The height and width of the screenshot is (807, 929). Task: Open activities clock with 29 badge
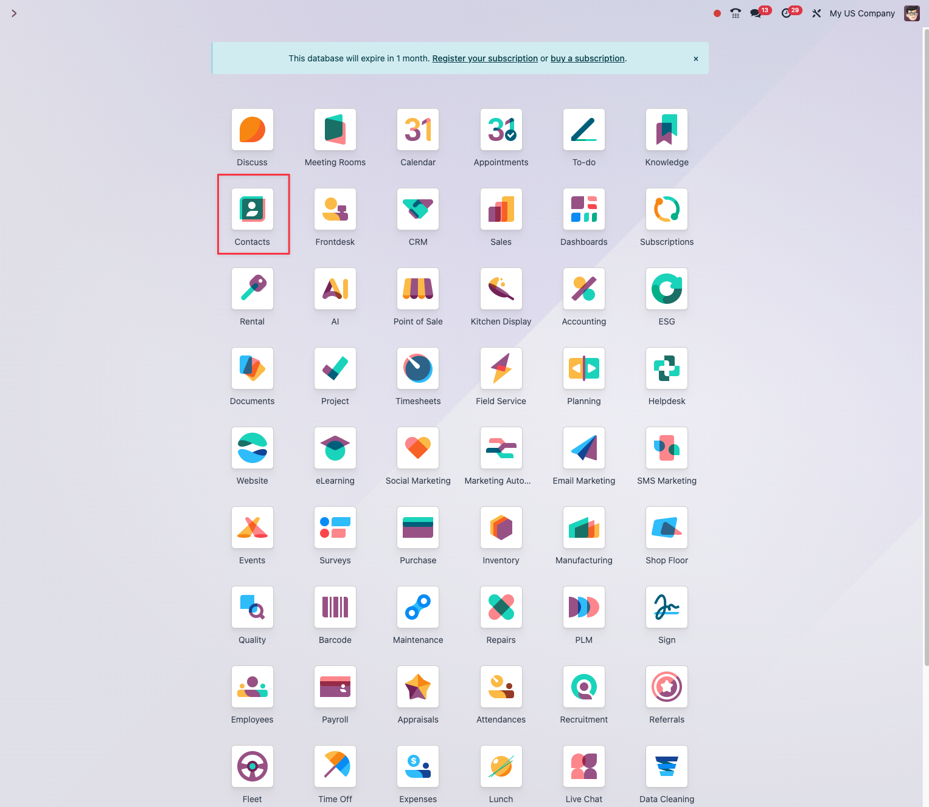(791, 13)
